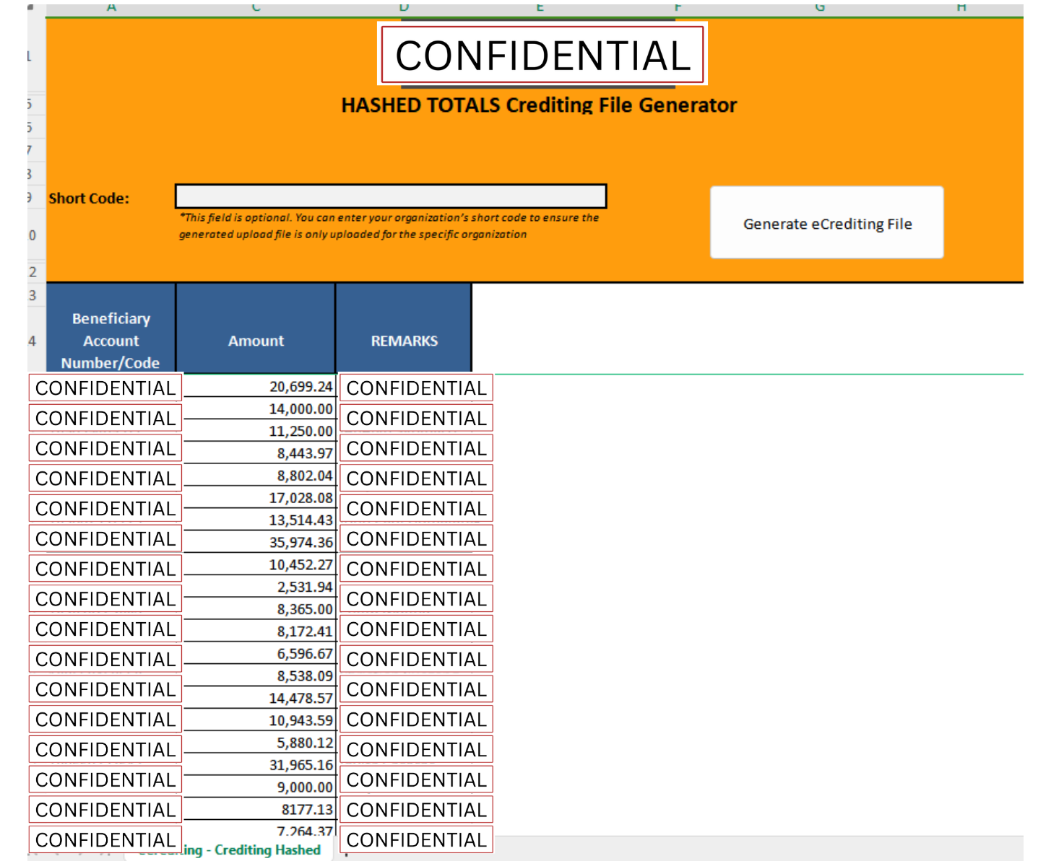Select the amount cell 14,000.00

click(x=260, y=409)
